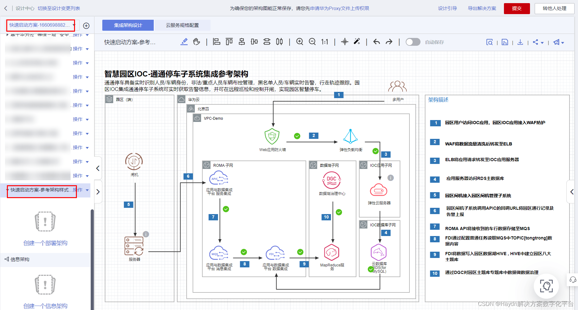Select the 多用户 users icon
578x310 pixels.
[x=397, y=86]
